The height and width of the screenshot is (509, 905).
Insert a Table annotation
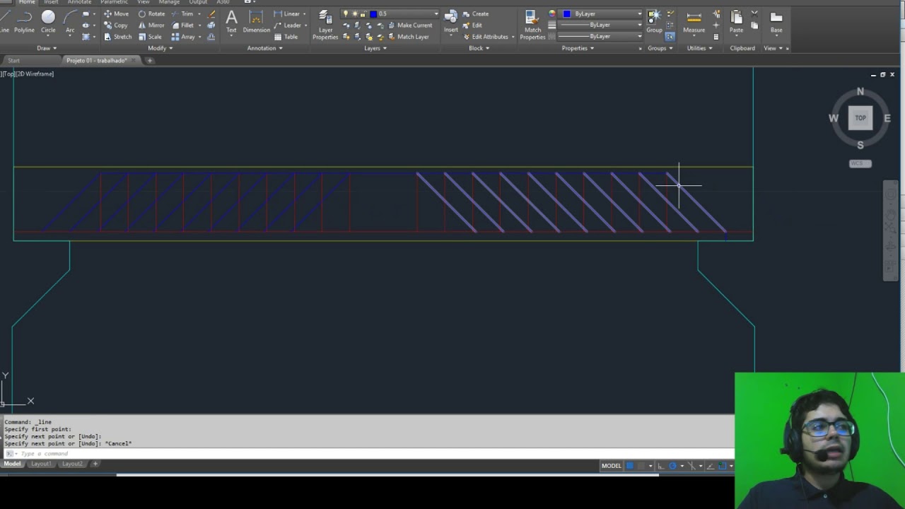click(287, 37)
